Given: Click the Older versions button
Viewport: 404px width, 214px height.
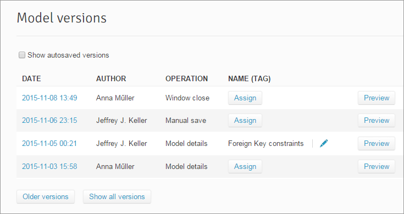Looking at the screenshot, I should pos(46,197).
